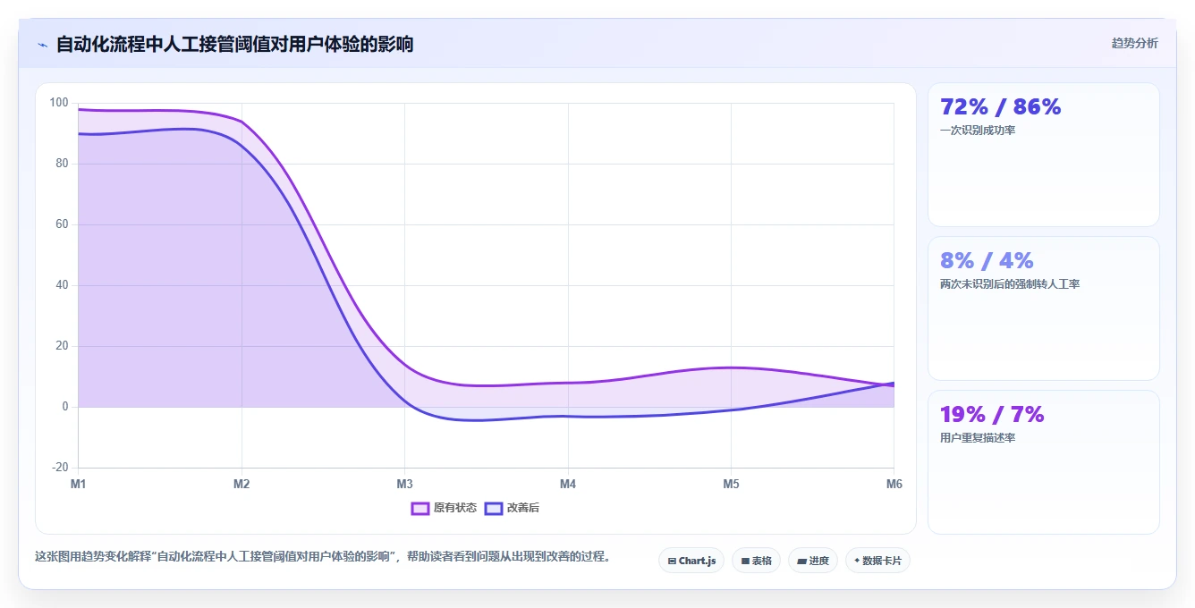This screenshot has height=608, width=1195.
Task: Select the 表格 tag chip
Action: [x=756, y=561]
